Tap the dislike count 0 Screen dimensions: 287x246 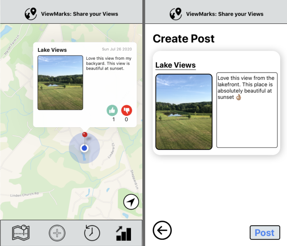point(126,119)
